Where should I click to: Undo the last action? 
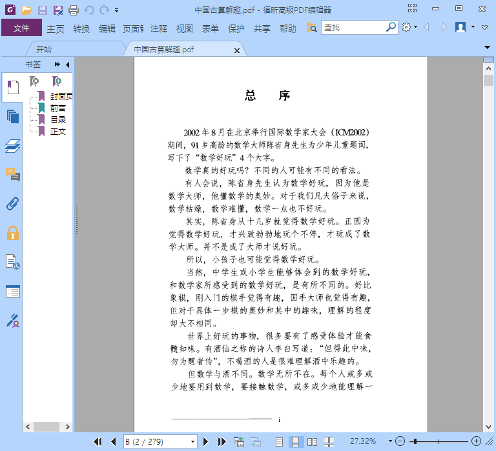pyautogui.click(x=89, y=10)
